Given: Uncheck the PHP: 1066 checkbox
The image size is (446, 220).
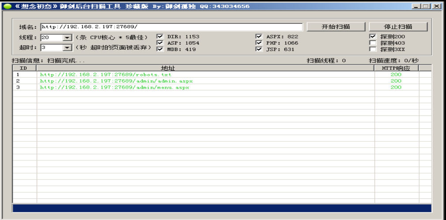Looking at the screenshot, I should click(259, 43).
